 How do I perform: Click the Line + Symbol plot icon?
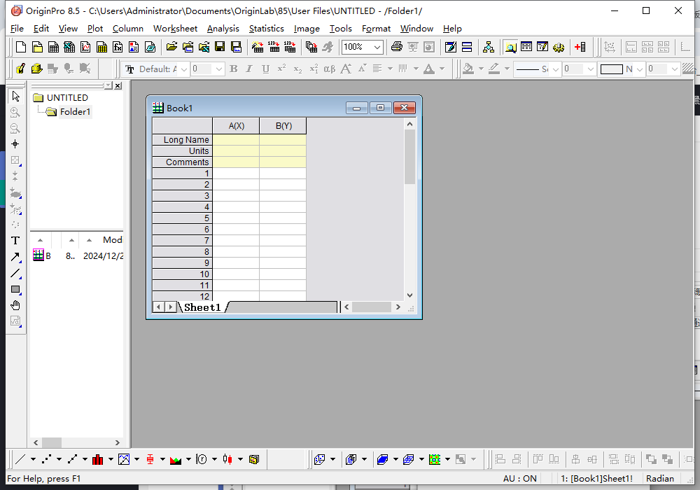tap(72, 459)
